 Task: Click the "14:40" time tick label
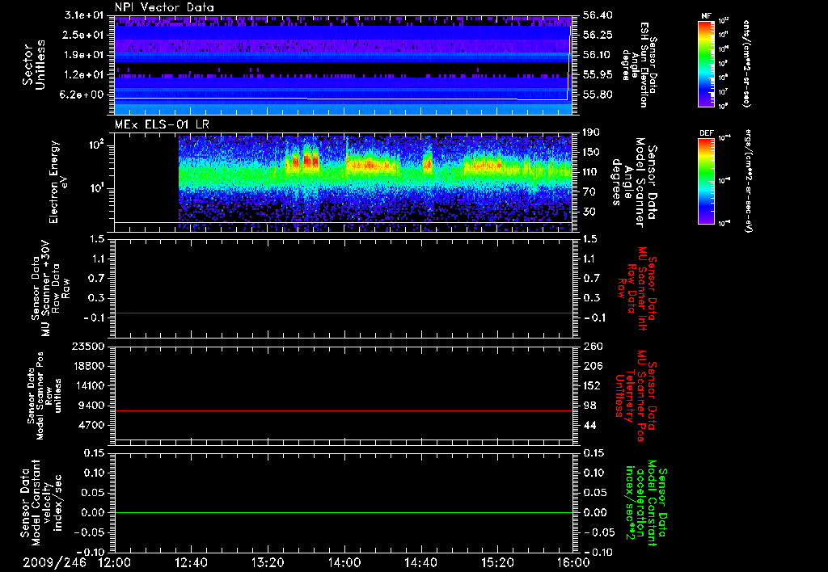[420, 562]
